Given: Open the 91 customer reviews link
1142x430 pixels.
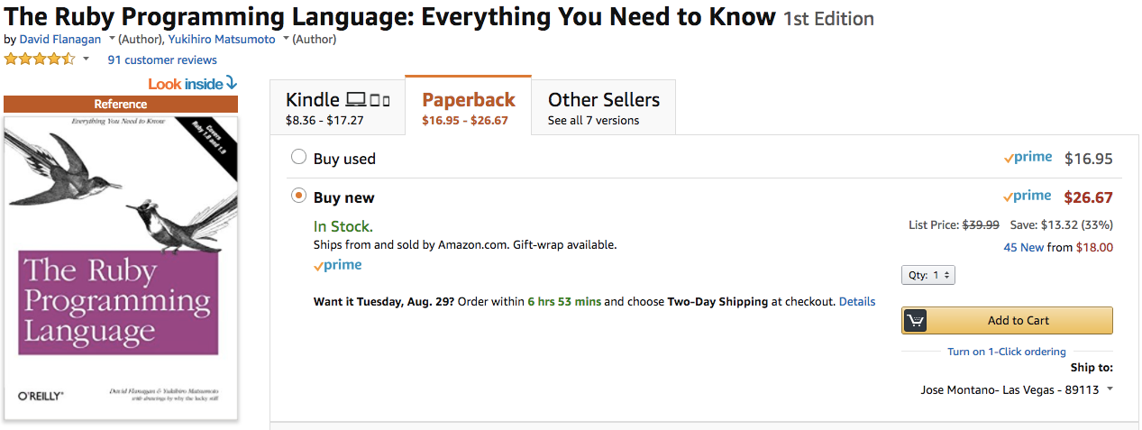Looking at the screenshot, I should (162, 60).
